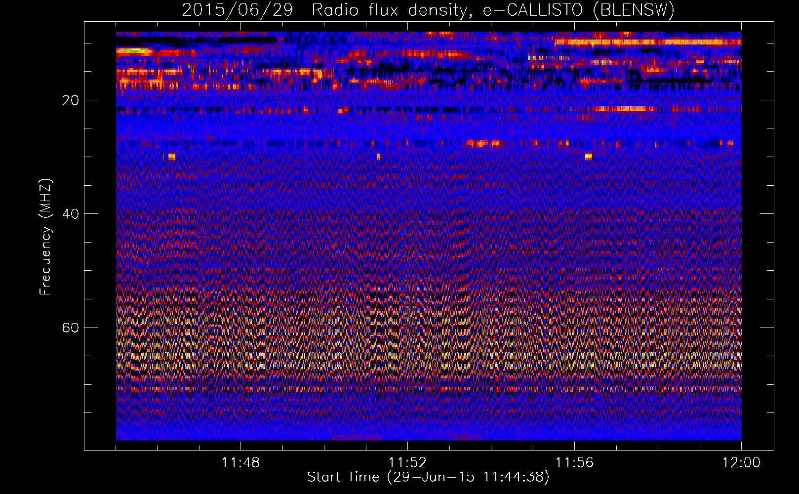Click the 11:56 time axis label
This screenshot has height=494, width=799.
(x=574, y=463)
